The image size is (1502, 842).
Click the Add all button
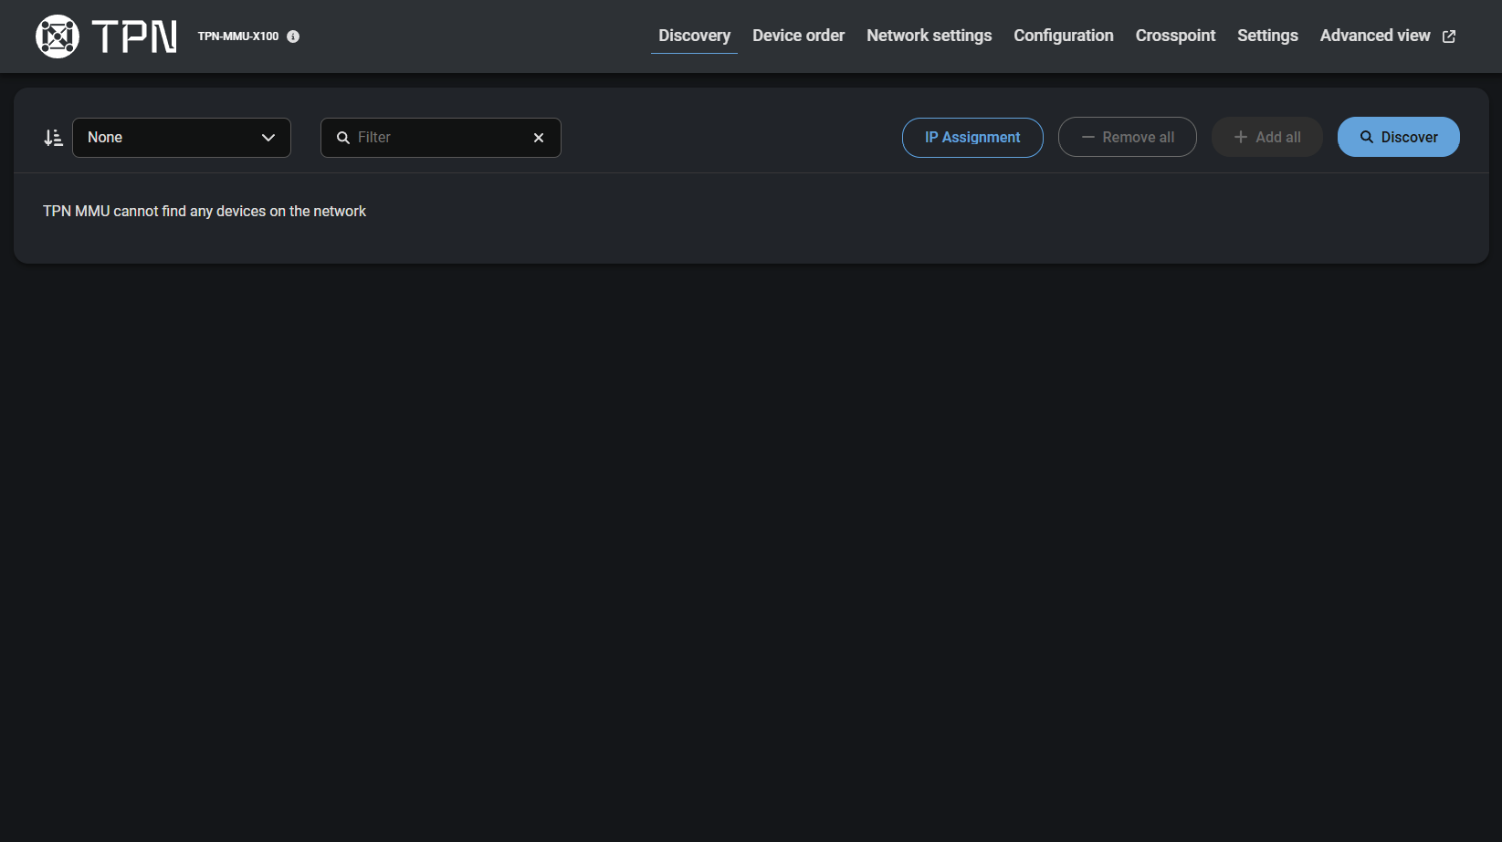(1267, 137)
